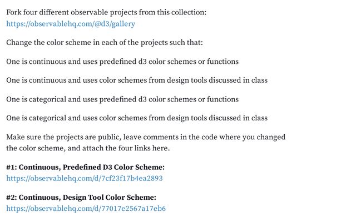
Task: Click the "#2:" label prefix
Action: pos(12,197)
